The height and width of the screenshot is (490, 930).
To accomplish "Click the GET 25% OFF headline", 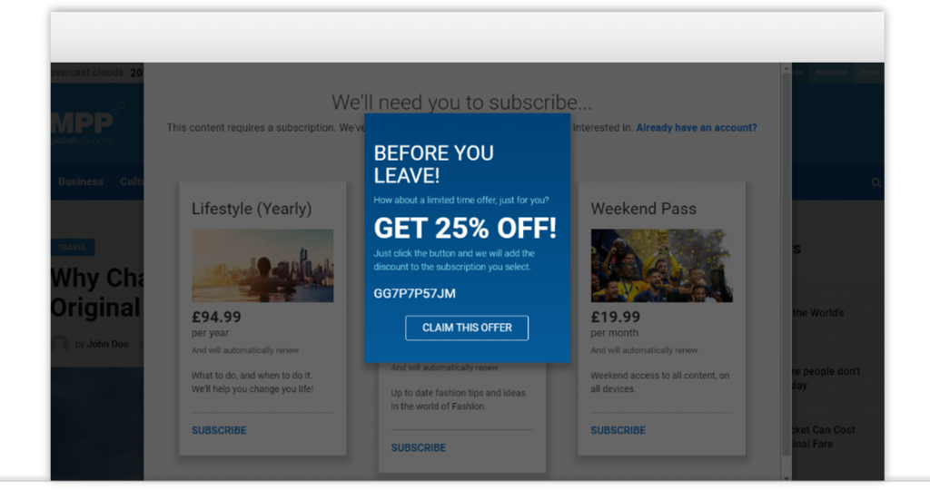I will (x=465, y=228).
